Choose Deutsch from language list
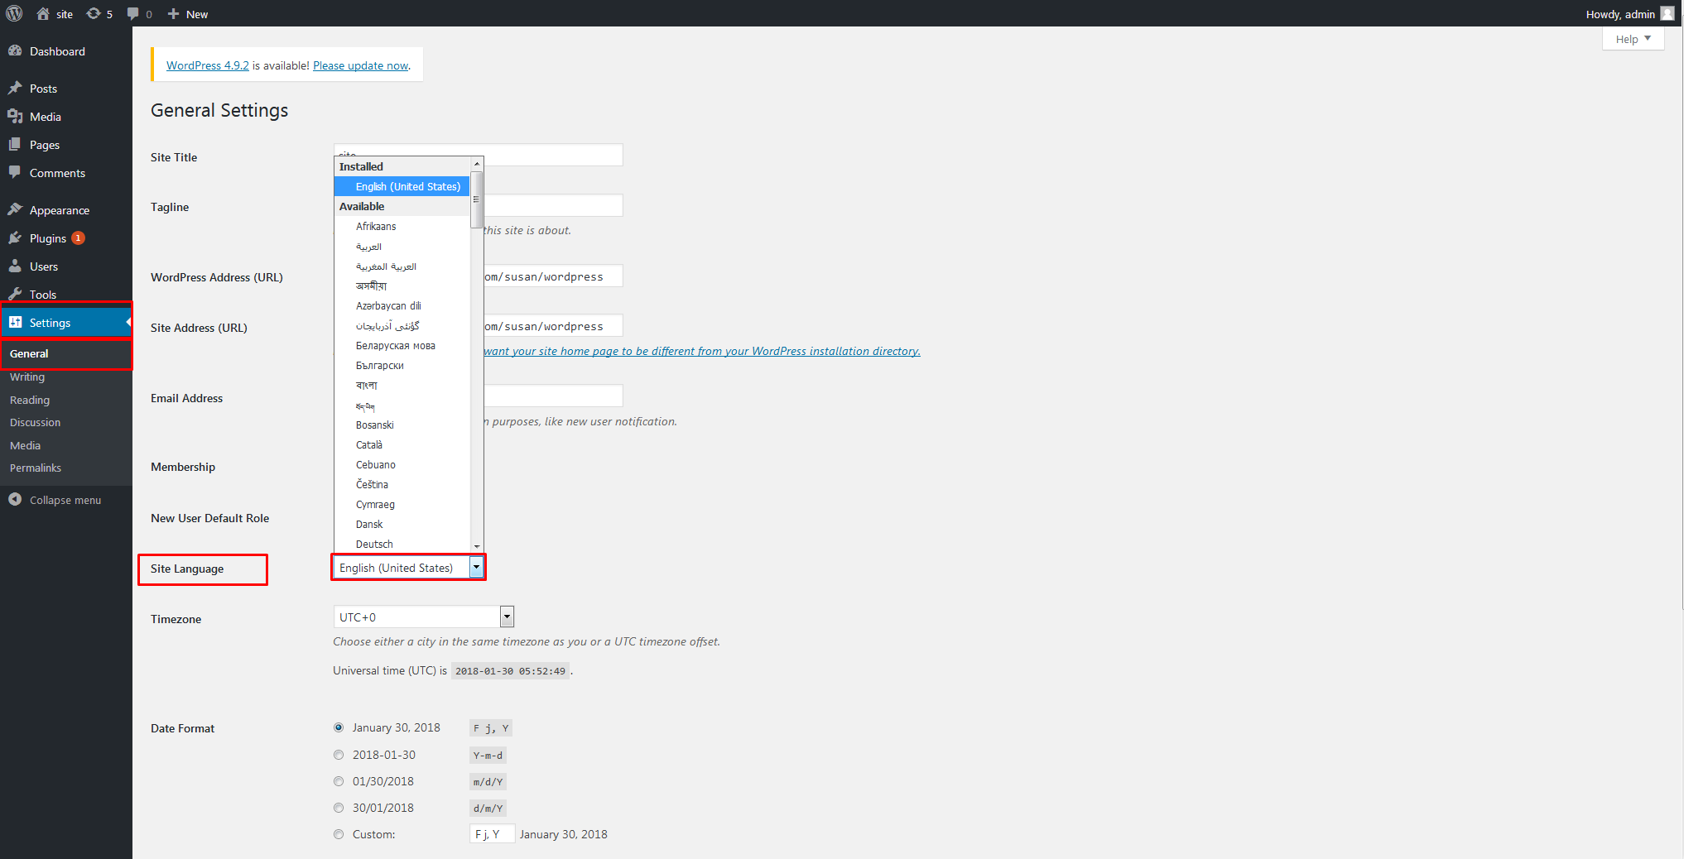This screenshot has height=859, width=1684. point(402,544)
